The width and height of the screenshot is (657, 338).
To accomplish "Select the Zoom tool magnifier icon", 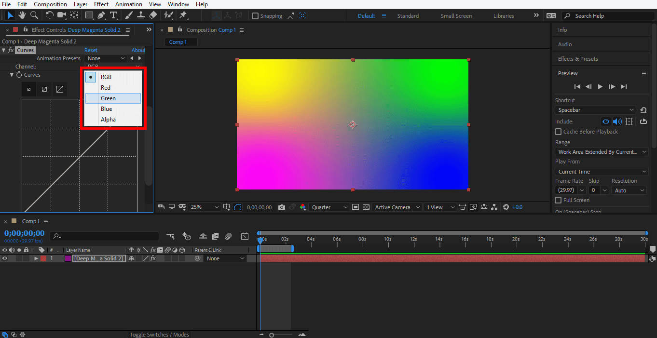I will point(34,15).
